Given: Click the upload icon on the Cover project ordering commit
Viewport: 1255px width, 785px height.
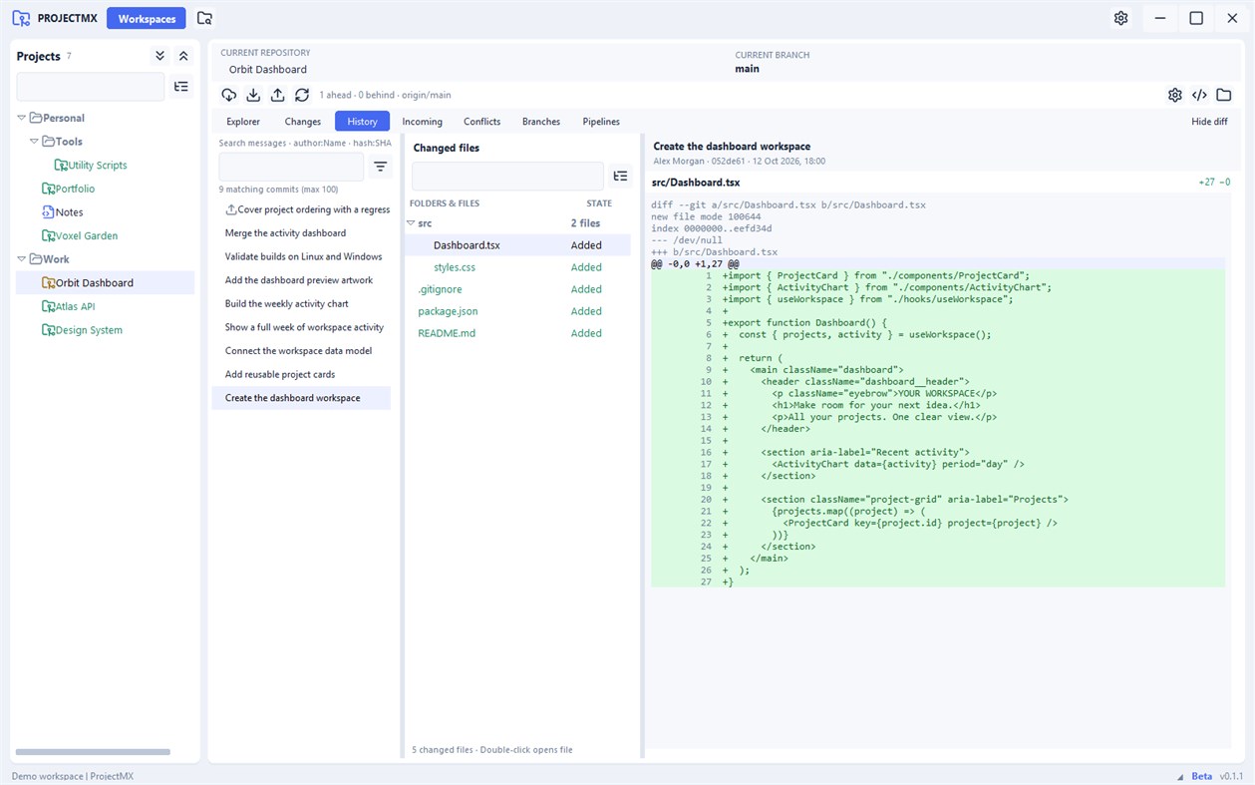Looking at the screenshot, I should point(231,209).
